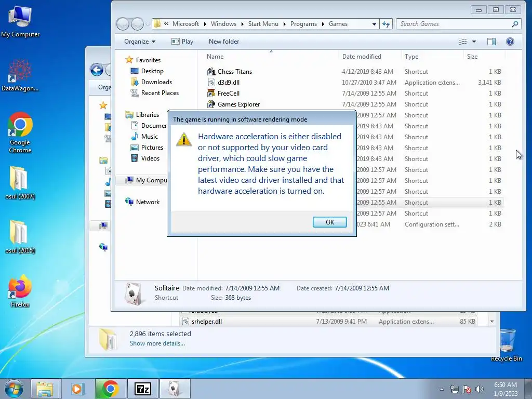This screenshot has height=399, width=532.
Task: Click the search magnifier icon
Action: click(x=515, y=24)
